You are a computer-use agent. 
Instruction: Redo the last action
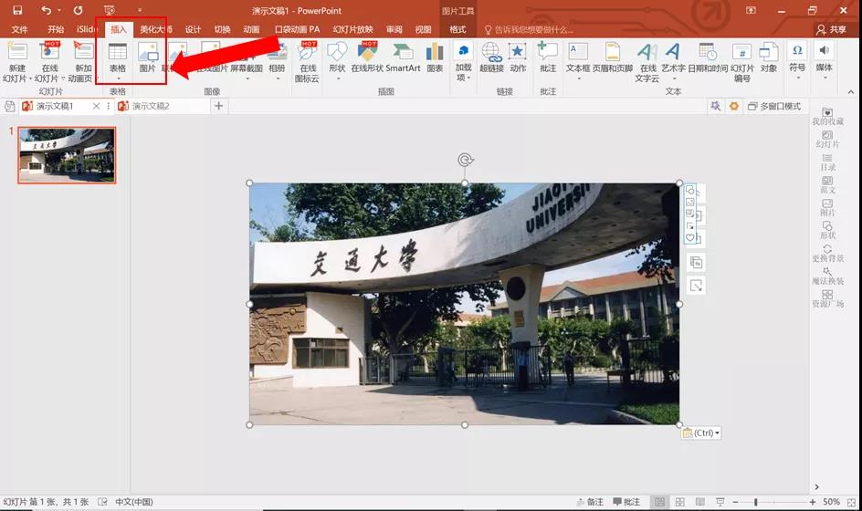pyautogui.click(x=78, y=10)
